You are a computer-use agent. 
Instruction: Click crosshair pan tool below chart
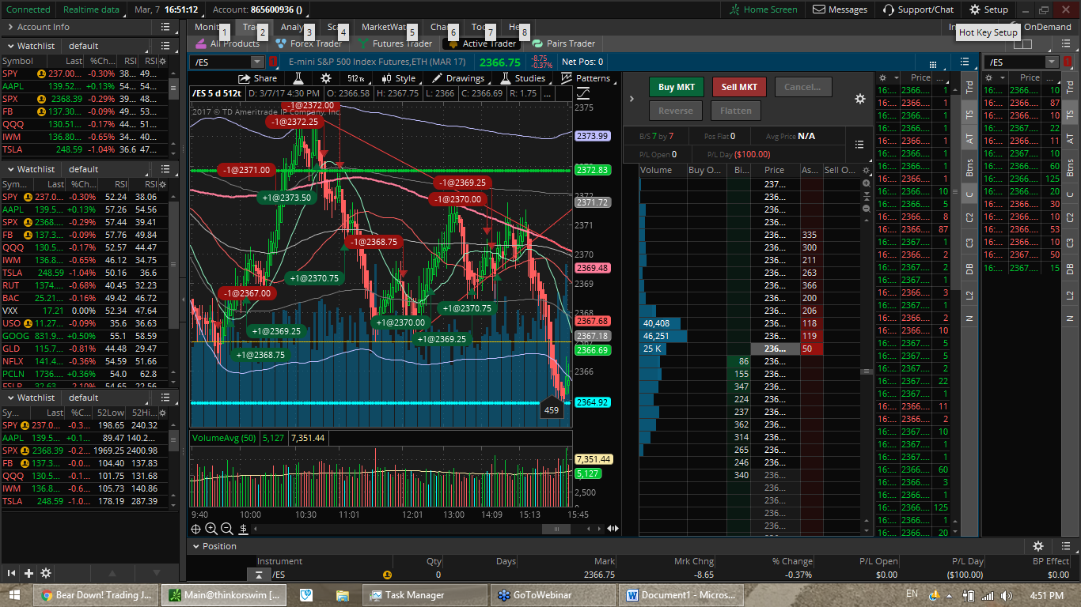(195, 529)
